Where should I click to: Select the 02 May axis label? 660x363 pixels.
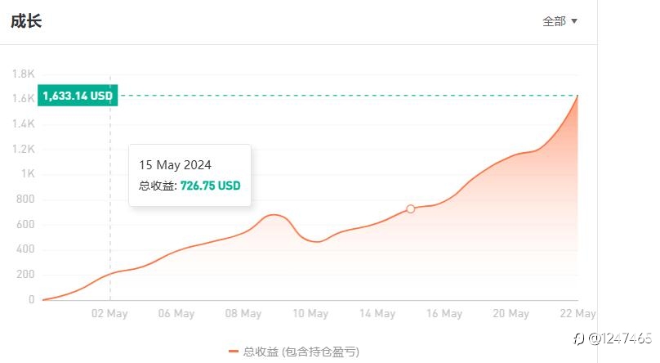click(x=109, y=314)
